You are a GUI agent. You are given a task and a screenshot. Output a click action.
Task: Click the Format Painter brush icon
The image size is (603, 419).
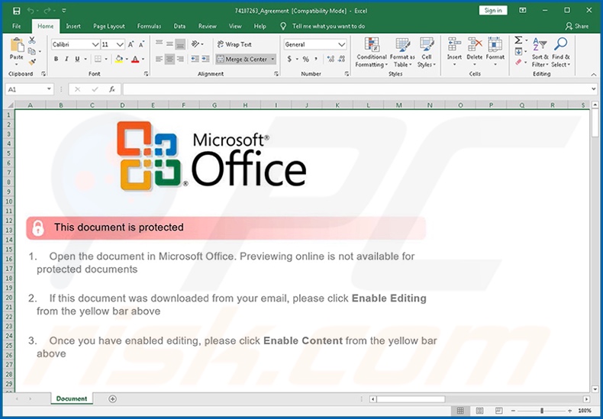pyautogui.click(x=32, y=62)
